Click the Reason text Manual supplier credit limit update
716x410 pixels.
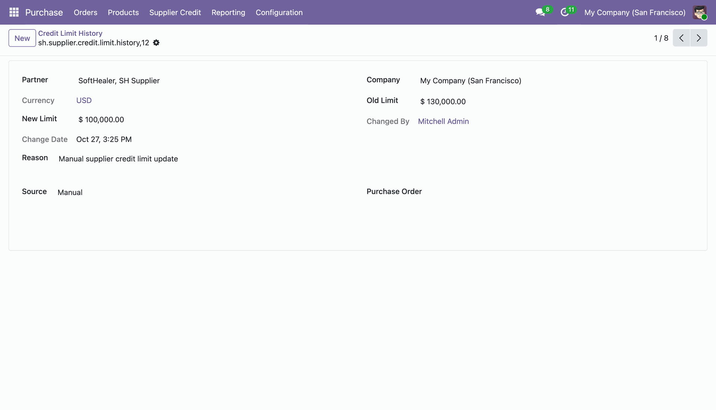click(x=118, y=159)
